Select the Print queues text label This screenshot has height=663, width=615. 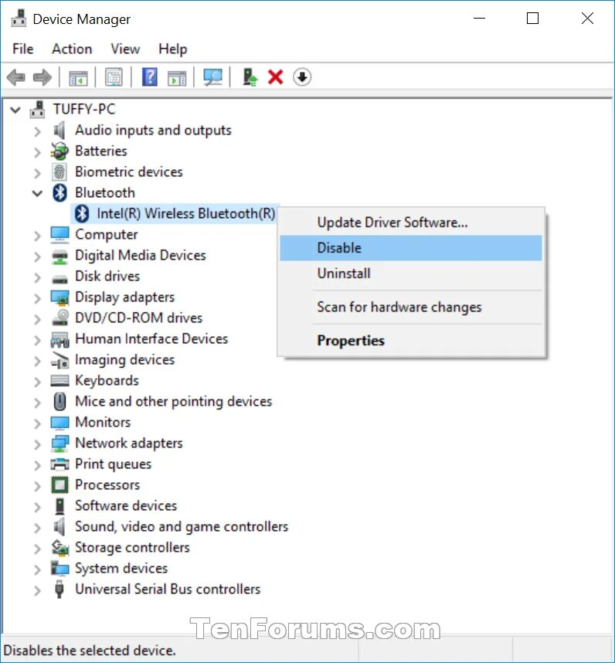[x=114, y=464]
